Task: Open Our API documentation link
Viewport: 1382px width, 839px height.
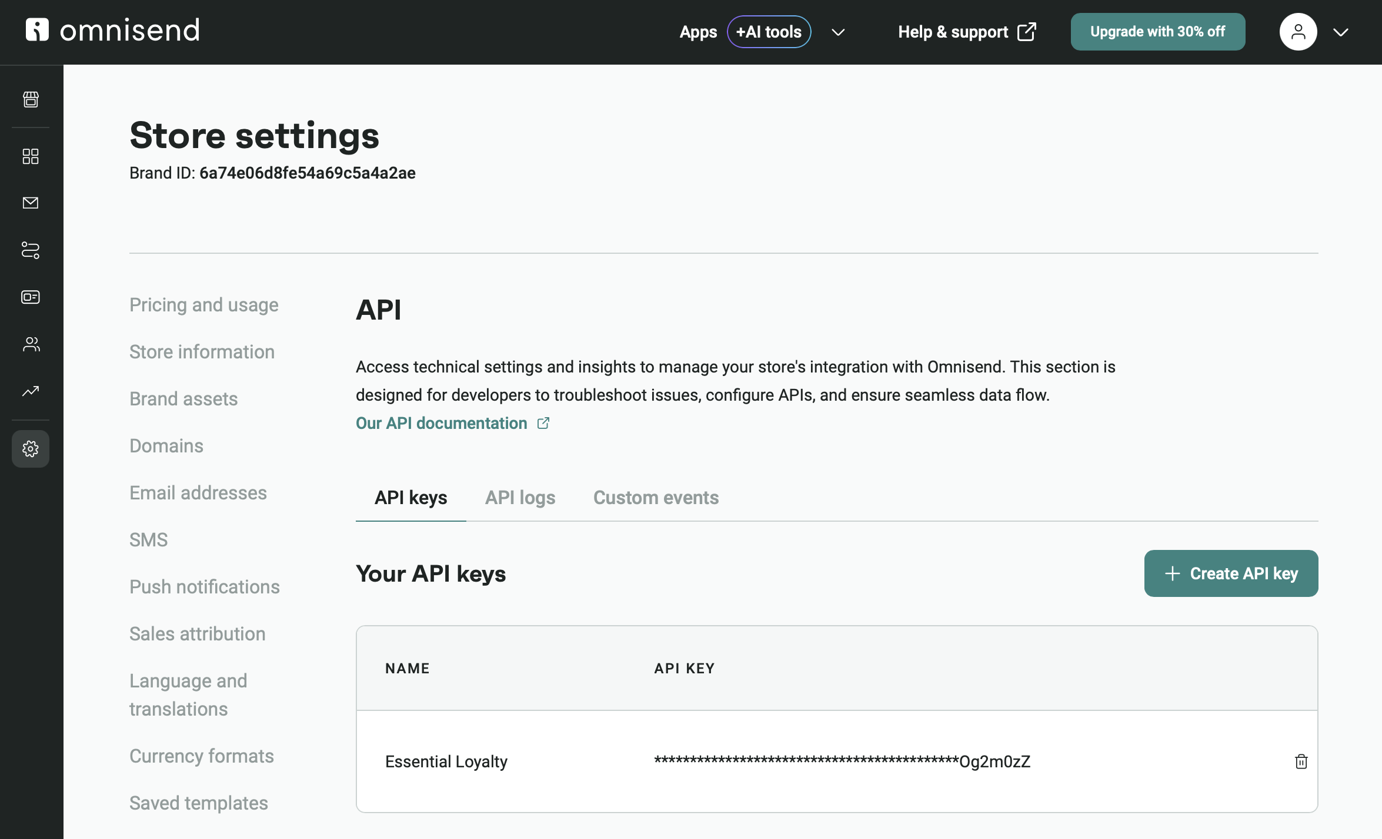Action: click(x=442, y=423)
